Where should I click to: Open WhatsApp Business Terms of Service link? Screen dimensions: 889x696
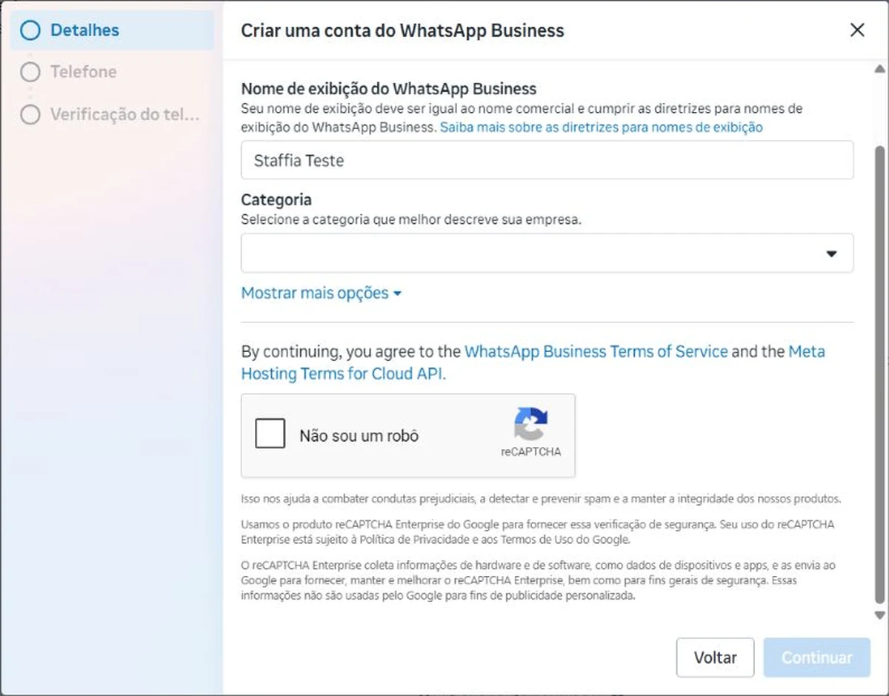coord(596,351)
